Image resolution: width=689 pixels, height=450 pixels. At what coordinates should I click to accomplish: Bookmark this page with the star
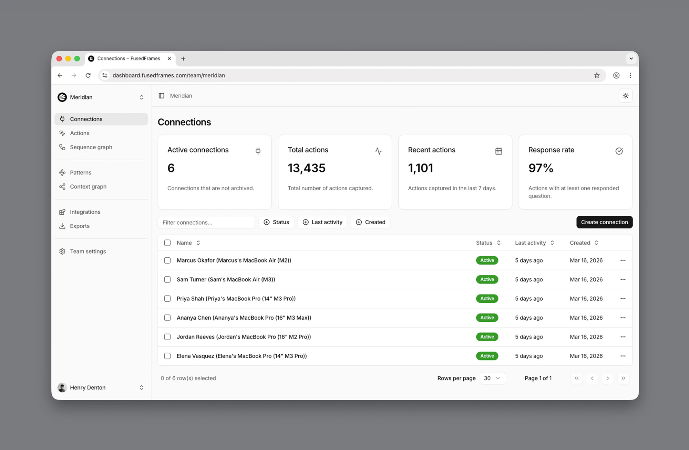[597, 75]
